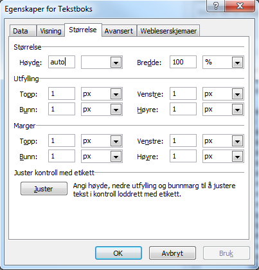Click the Bredde value field
Screen dimensions: 259x270
[x=183, y=62]
